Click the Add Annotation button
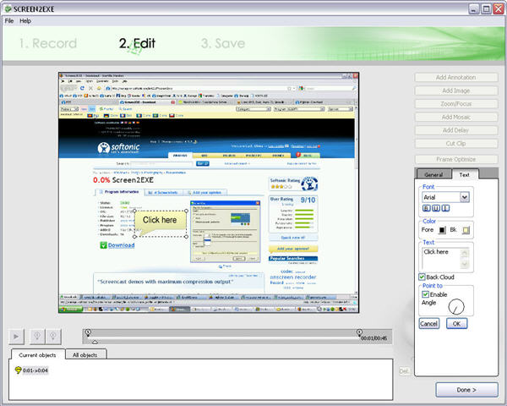The height and width of the screenshot is (406, 507). pos(456,77)
